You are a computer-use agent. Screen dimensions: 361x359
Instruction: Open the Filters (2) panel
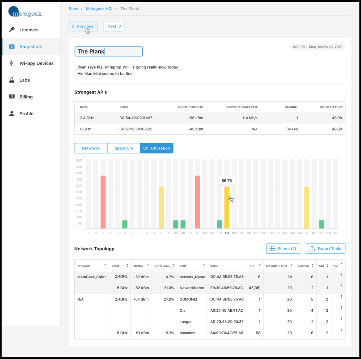(x=283, y=249)
